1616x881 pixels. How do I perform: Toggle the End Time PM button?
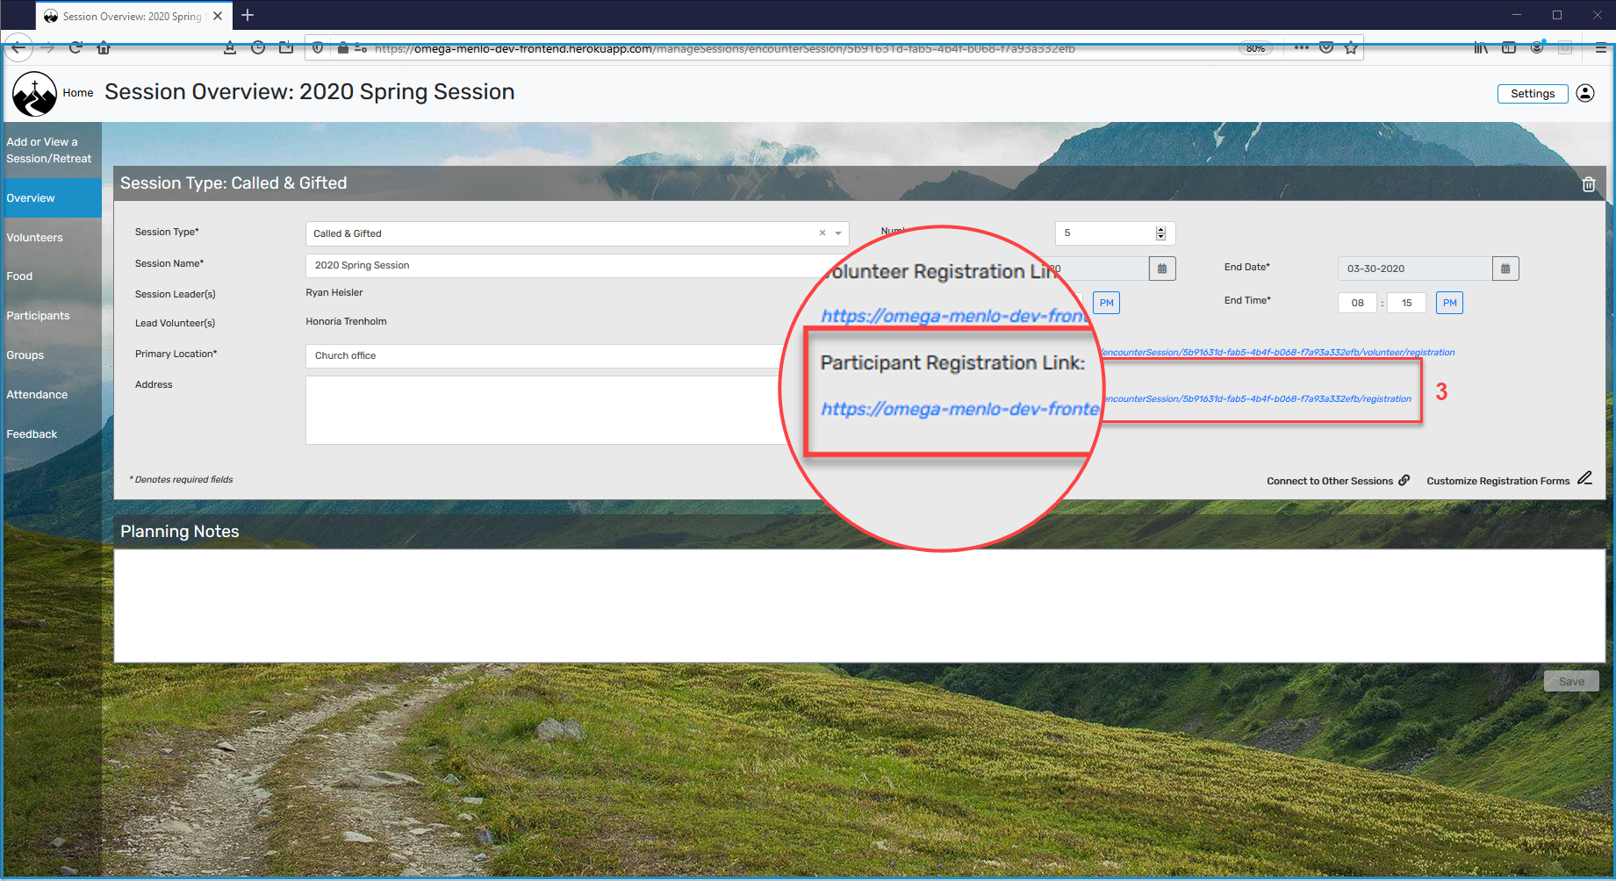pos(1450,303)
